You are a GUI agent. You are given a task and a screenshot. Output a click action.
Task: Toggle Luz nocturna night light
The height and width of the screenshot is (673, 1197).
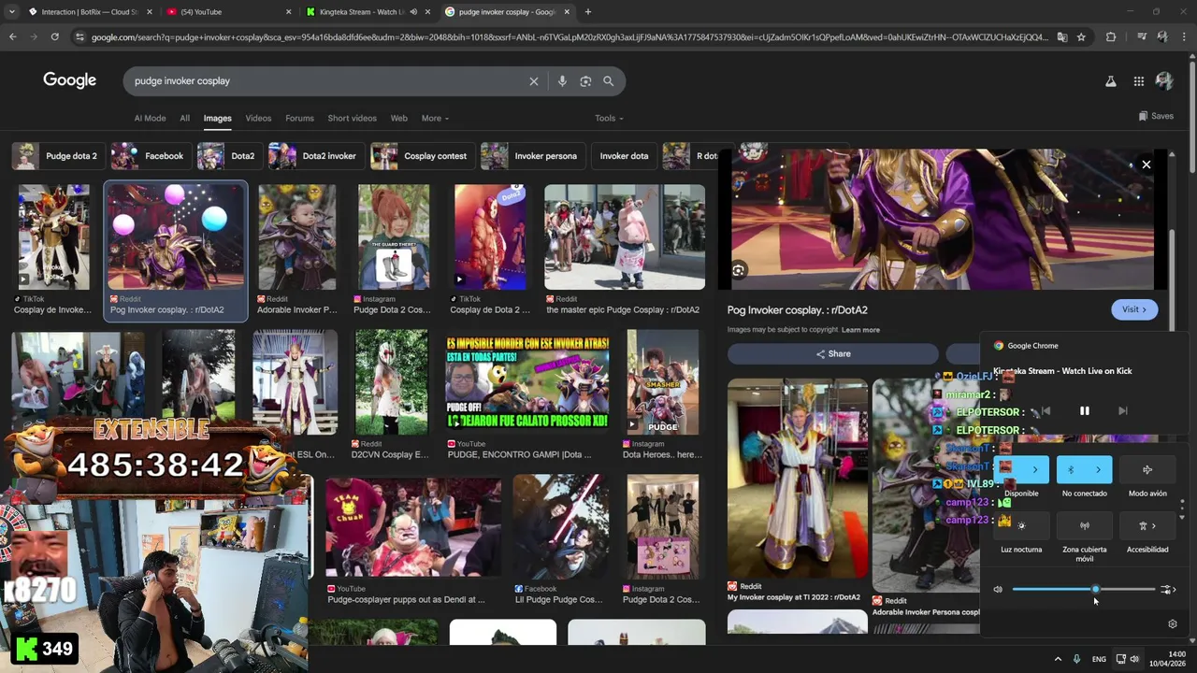(1021, 525)
